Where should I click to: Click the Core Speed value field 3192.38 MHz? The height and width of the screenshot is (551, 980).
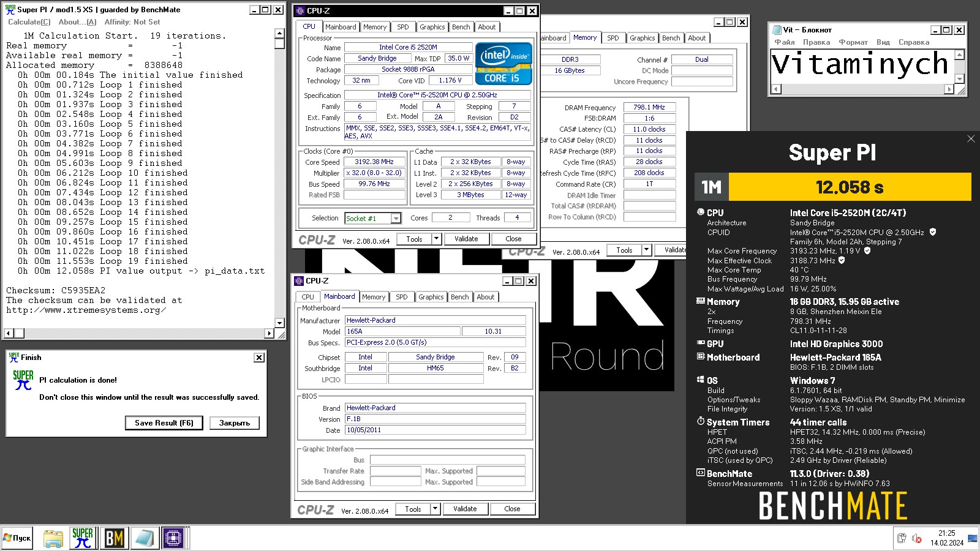coord(374,162)
